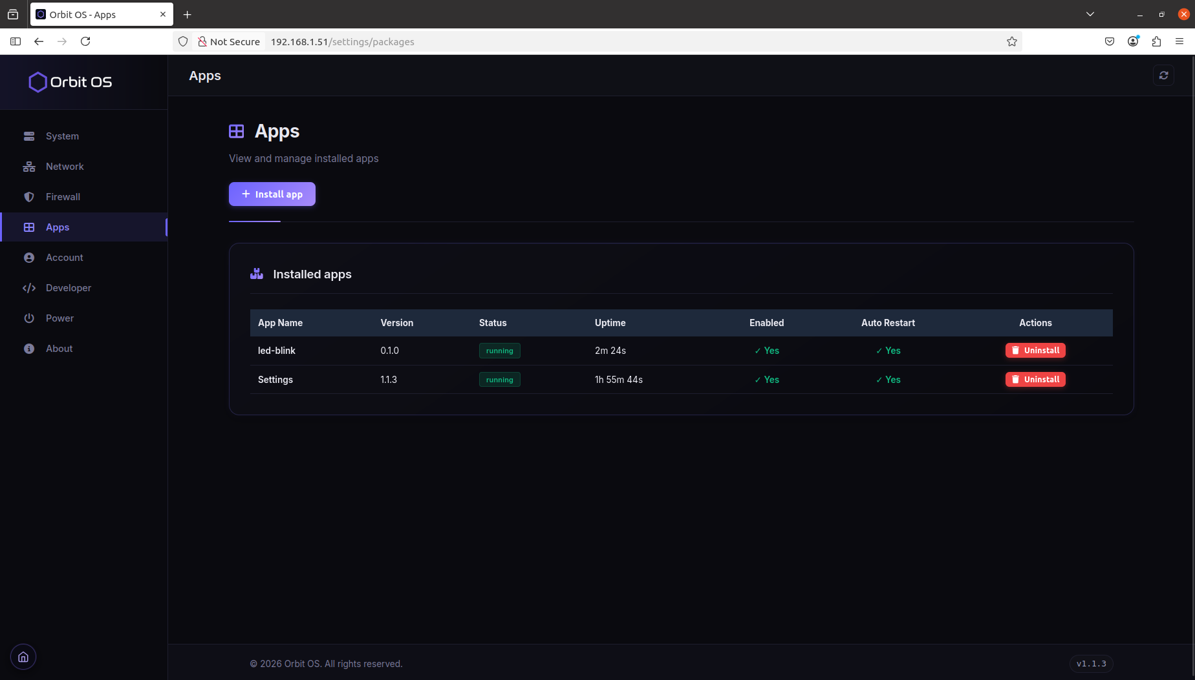The height and width of the screenshot is (680, 1195).
Task: Click Auto Restart Yes for Settings
Action: [888, 380]
